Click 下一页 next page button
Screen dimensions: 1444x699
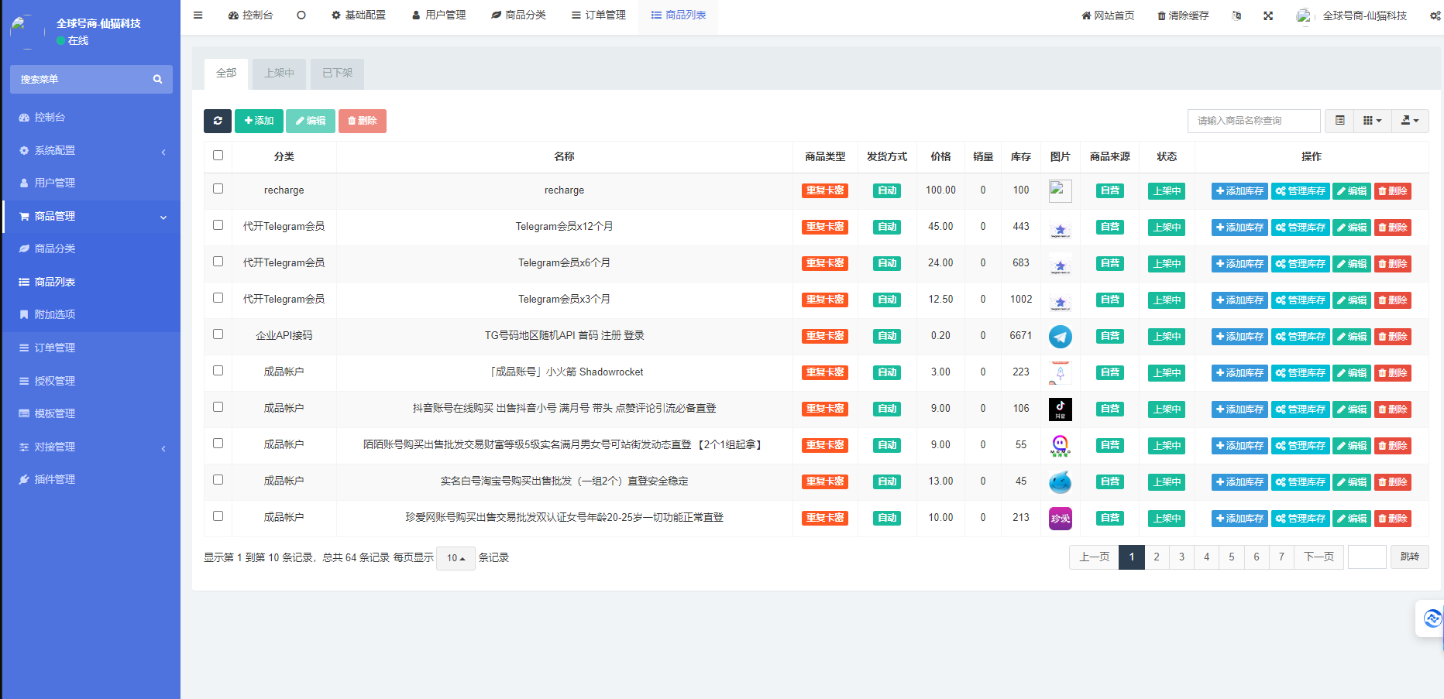point(1319,557)
